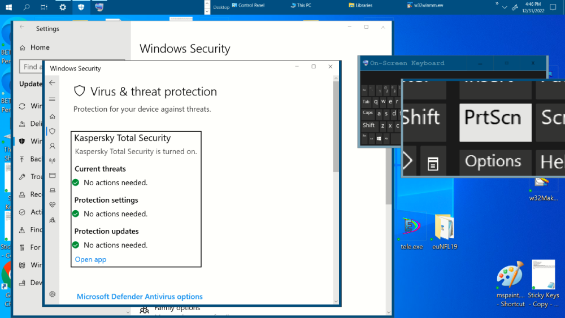Viewport: 565px width, 318px height.
Task: Select Delivery Optimization in Settings sidebar
Action: 30,124
